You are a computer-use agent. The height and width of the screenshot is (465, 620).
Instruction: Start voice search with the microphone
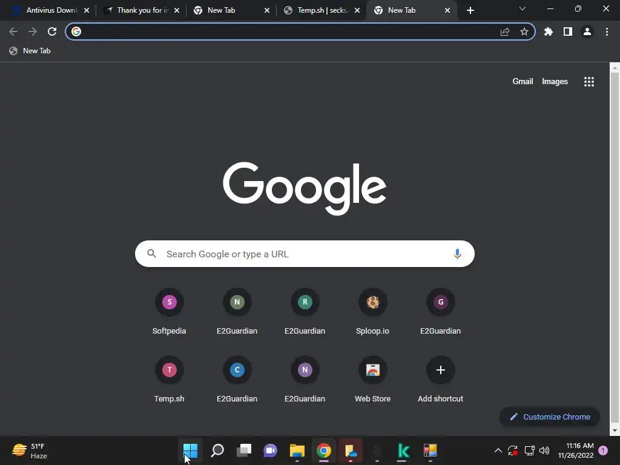coord(457,254)
